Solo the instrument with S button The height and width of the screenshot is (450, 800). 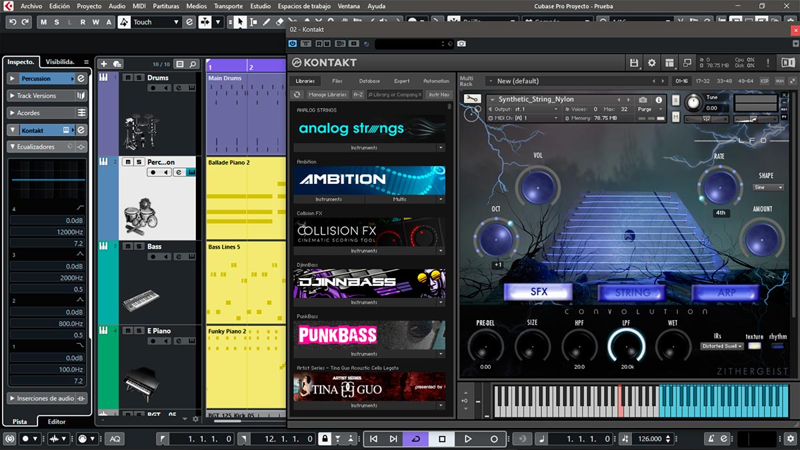point(675,100)
